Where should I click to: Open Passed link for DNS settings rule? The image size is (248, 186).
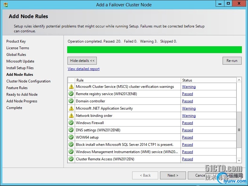tap(188, 130)
